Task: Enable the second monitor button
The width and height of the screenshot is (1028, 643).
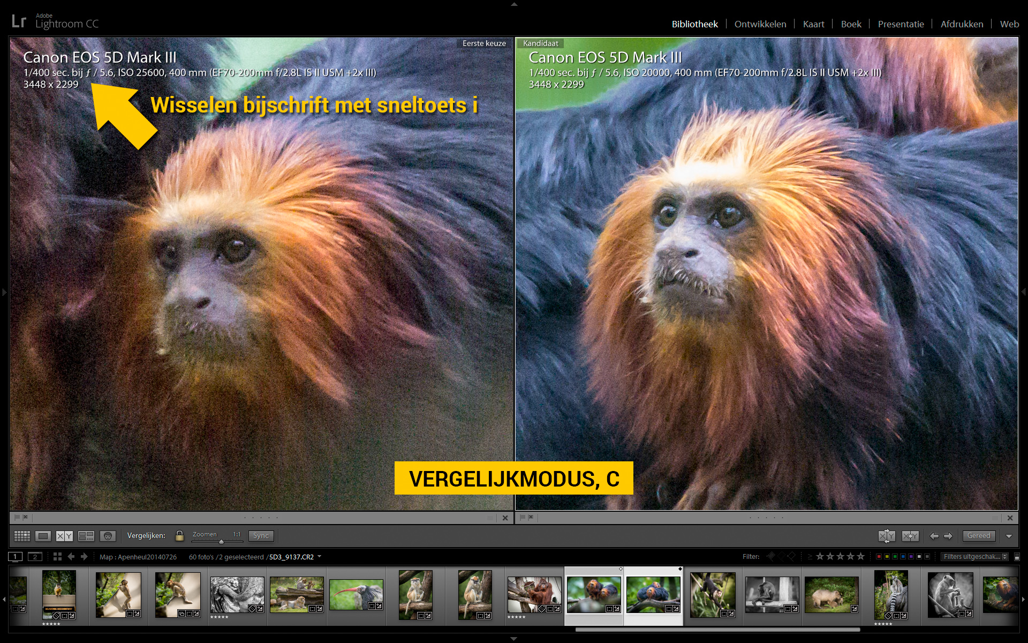Action: (x=35, y=556)
